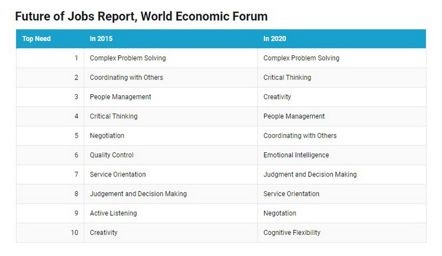Viewport: 442px width, 256px height.
Task: Click "Creativity" in the 2020 column
Action: tap(277, 97)
